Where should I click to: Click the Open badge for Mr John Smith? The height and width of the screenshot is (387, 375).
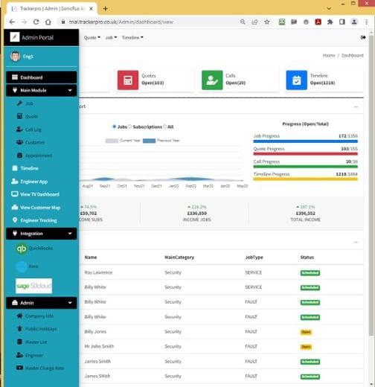(306, 347)
